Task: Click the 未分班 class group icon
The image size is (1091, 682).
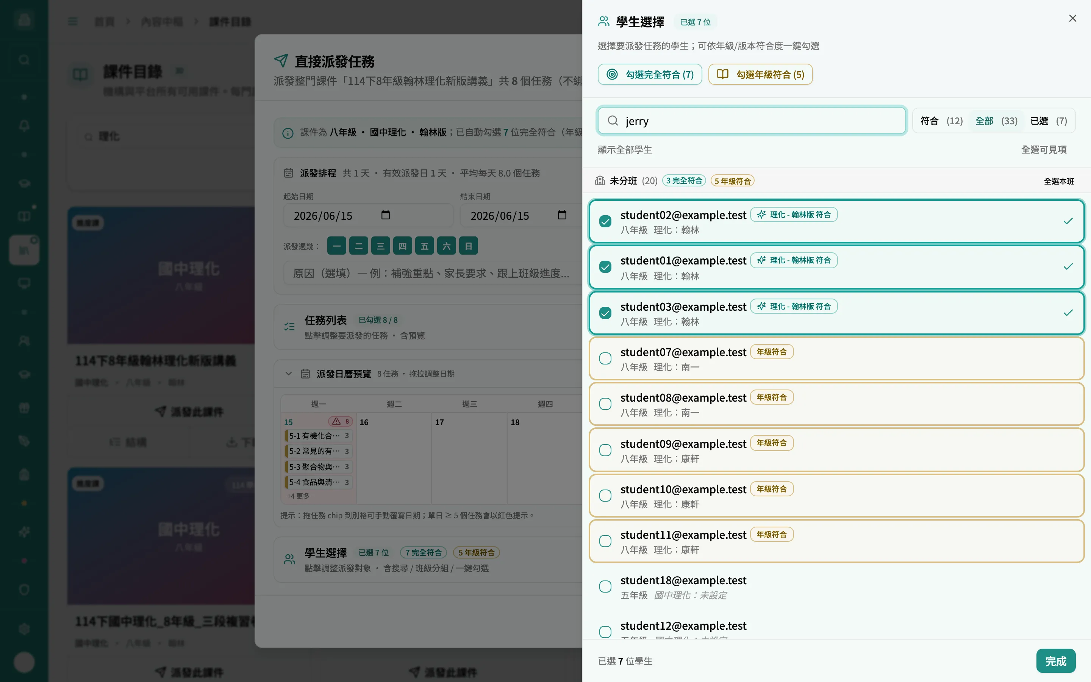Action: point(600,181)
